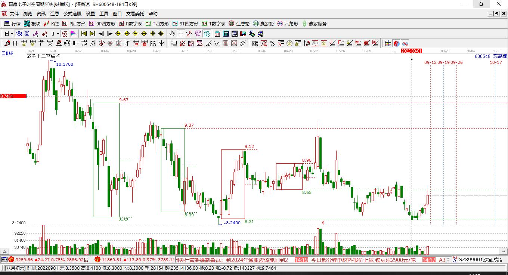Jump to the first bar icon

click(x=84, y=34)
